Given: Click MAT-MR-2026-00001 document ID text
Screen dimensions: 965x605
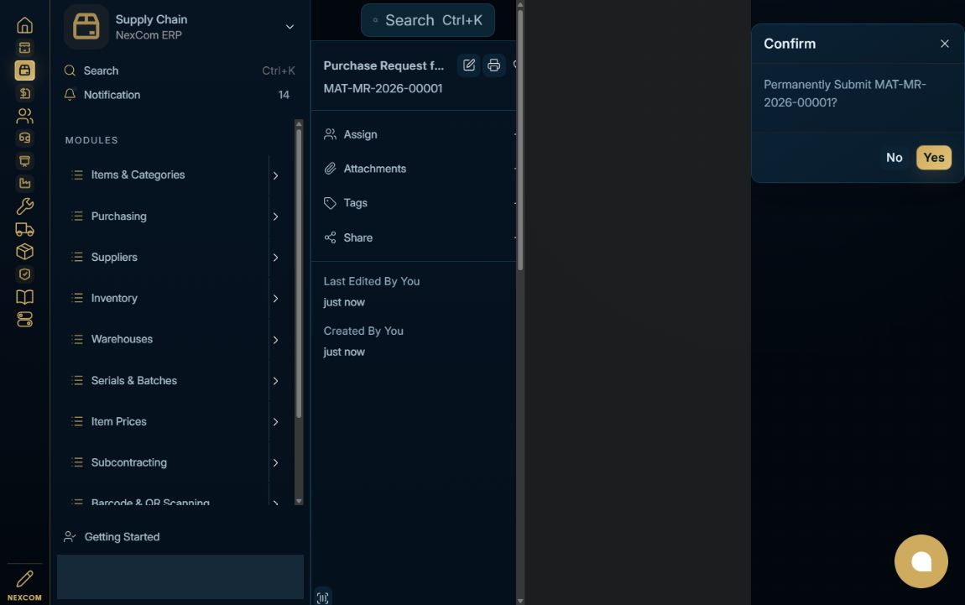Looking at the screenshot, I should point(383,88).
